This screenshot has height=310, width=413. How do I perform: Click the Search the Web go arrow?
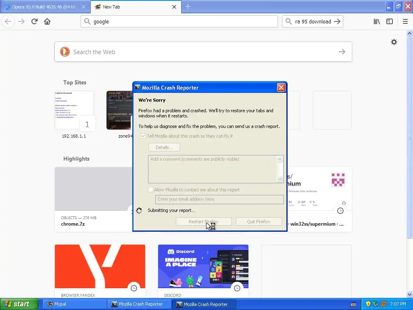[342, 52]
